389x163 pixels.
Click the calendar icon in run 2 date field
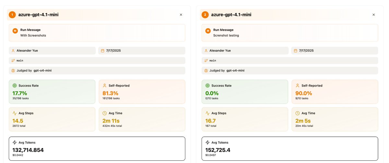pos(295,51)
